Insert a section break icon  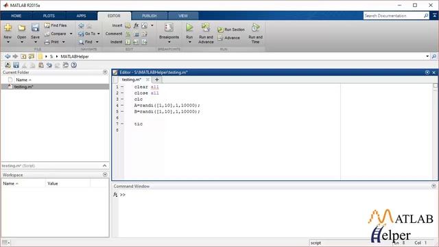click(x=128, y=25)
